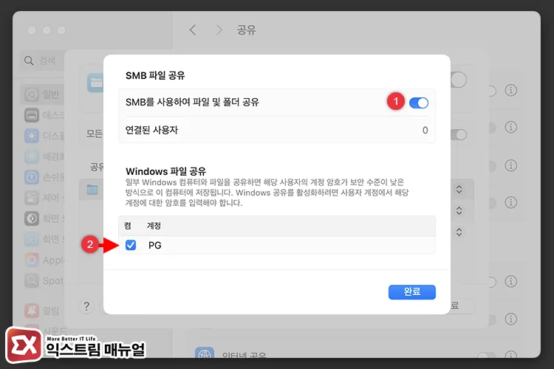Click the large file sharing folder icon behind dialog
Screen dimensions: 554x369
(95, 83)
